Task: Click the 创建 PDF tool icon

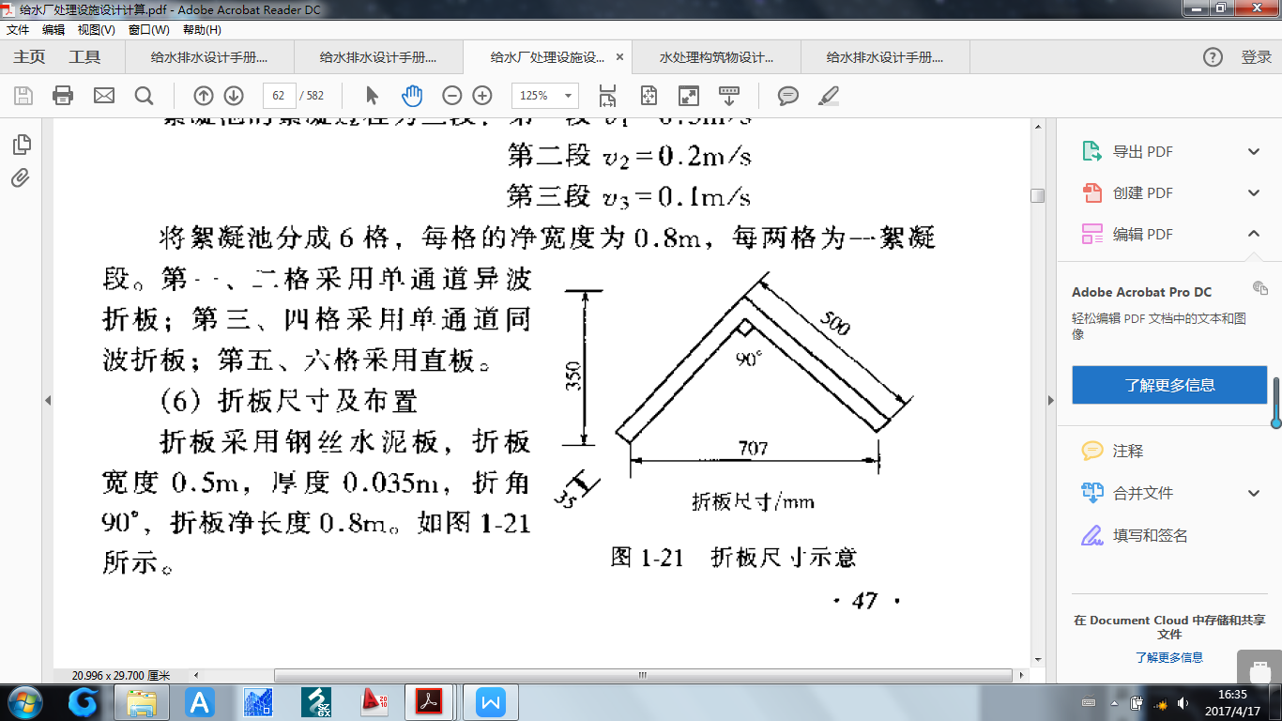Action: click(1091, 192)
